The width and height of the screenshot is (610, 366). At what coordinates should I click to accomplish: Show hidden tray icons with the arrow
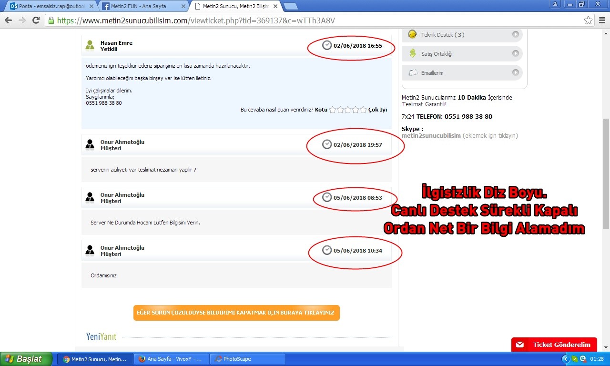(566, 359)
